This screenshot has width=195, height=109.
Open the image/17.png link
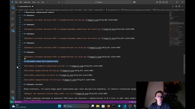pyautogui.click(x=70, y=80)
